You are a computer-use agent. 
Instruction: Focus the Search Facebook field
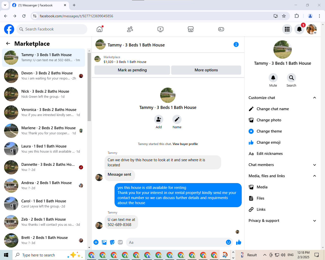pos(52,29)
